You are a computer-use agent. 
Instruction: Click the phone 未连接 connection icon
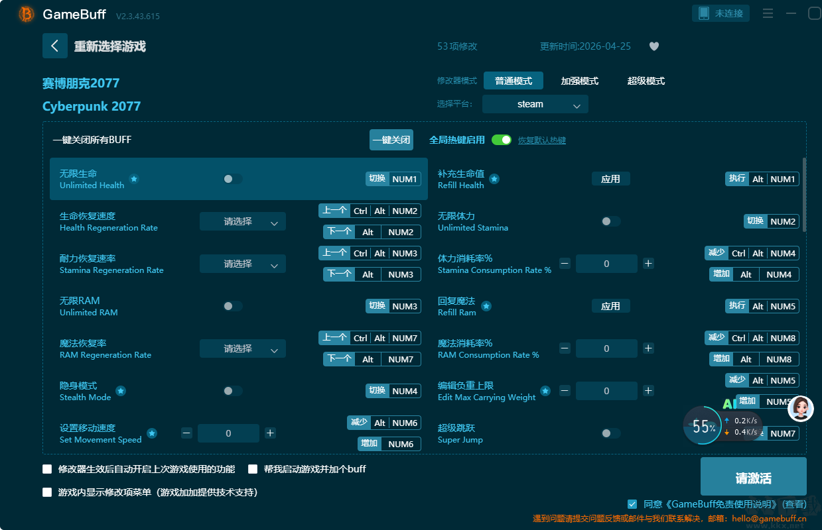721,13
